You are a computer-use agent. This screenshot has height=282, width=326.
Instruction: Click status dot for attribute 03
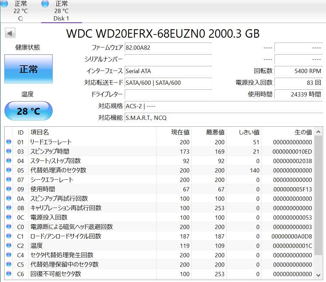[x=9, y=151]
